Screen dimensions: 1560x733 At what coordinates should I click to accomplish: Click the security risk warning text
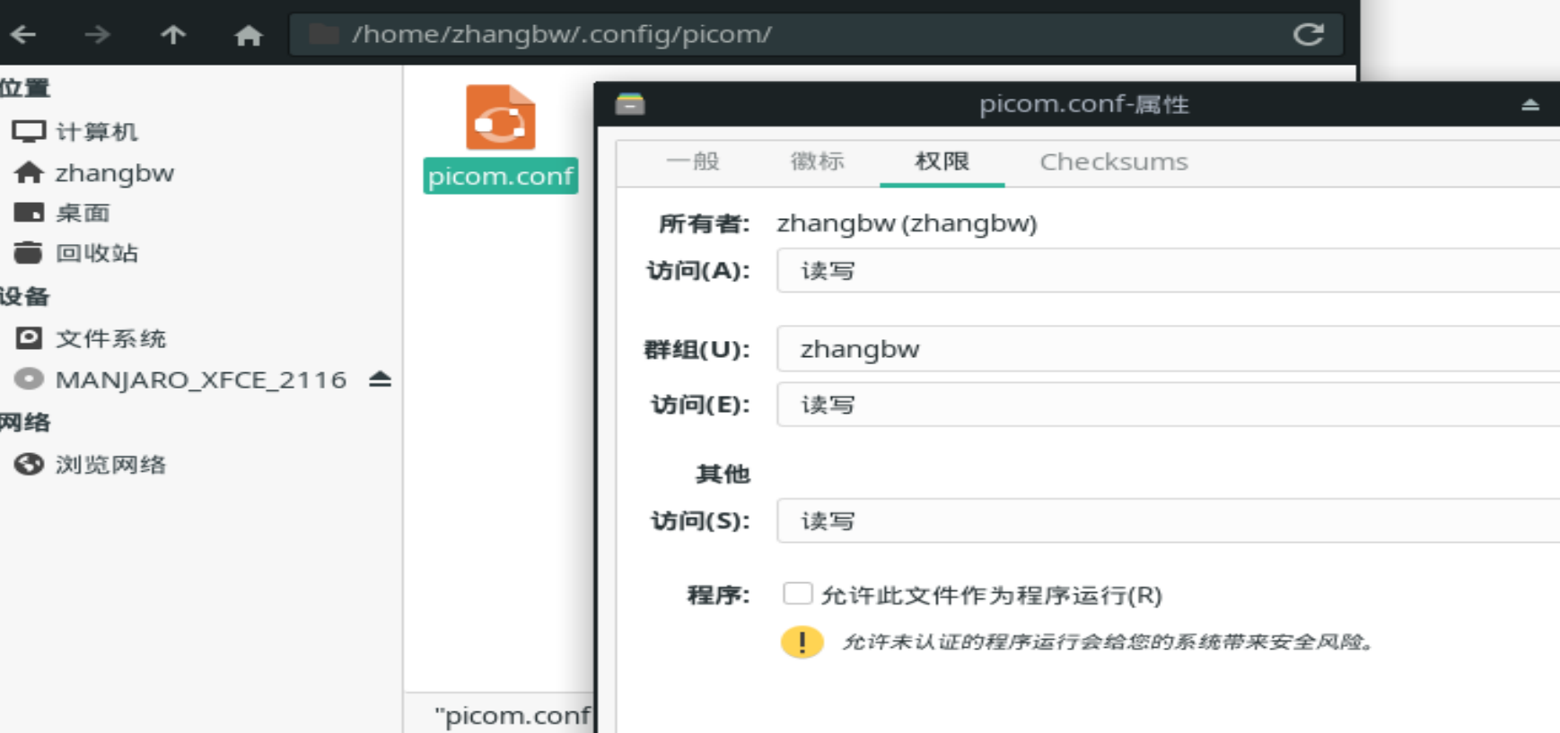point(1109,642)
